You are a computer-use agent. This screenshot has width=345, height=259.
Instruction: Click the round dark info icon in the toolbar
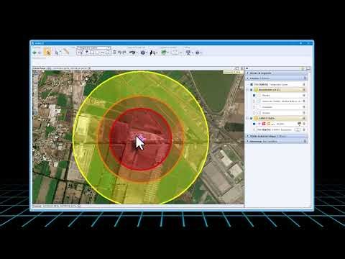[x=143, y=53]
